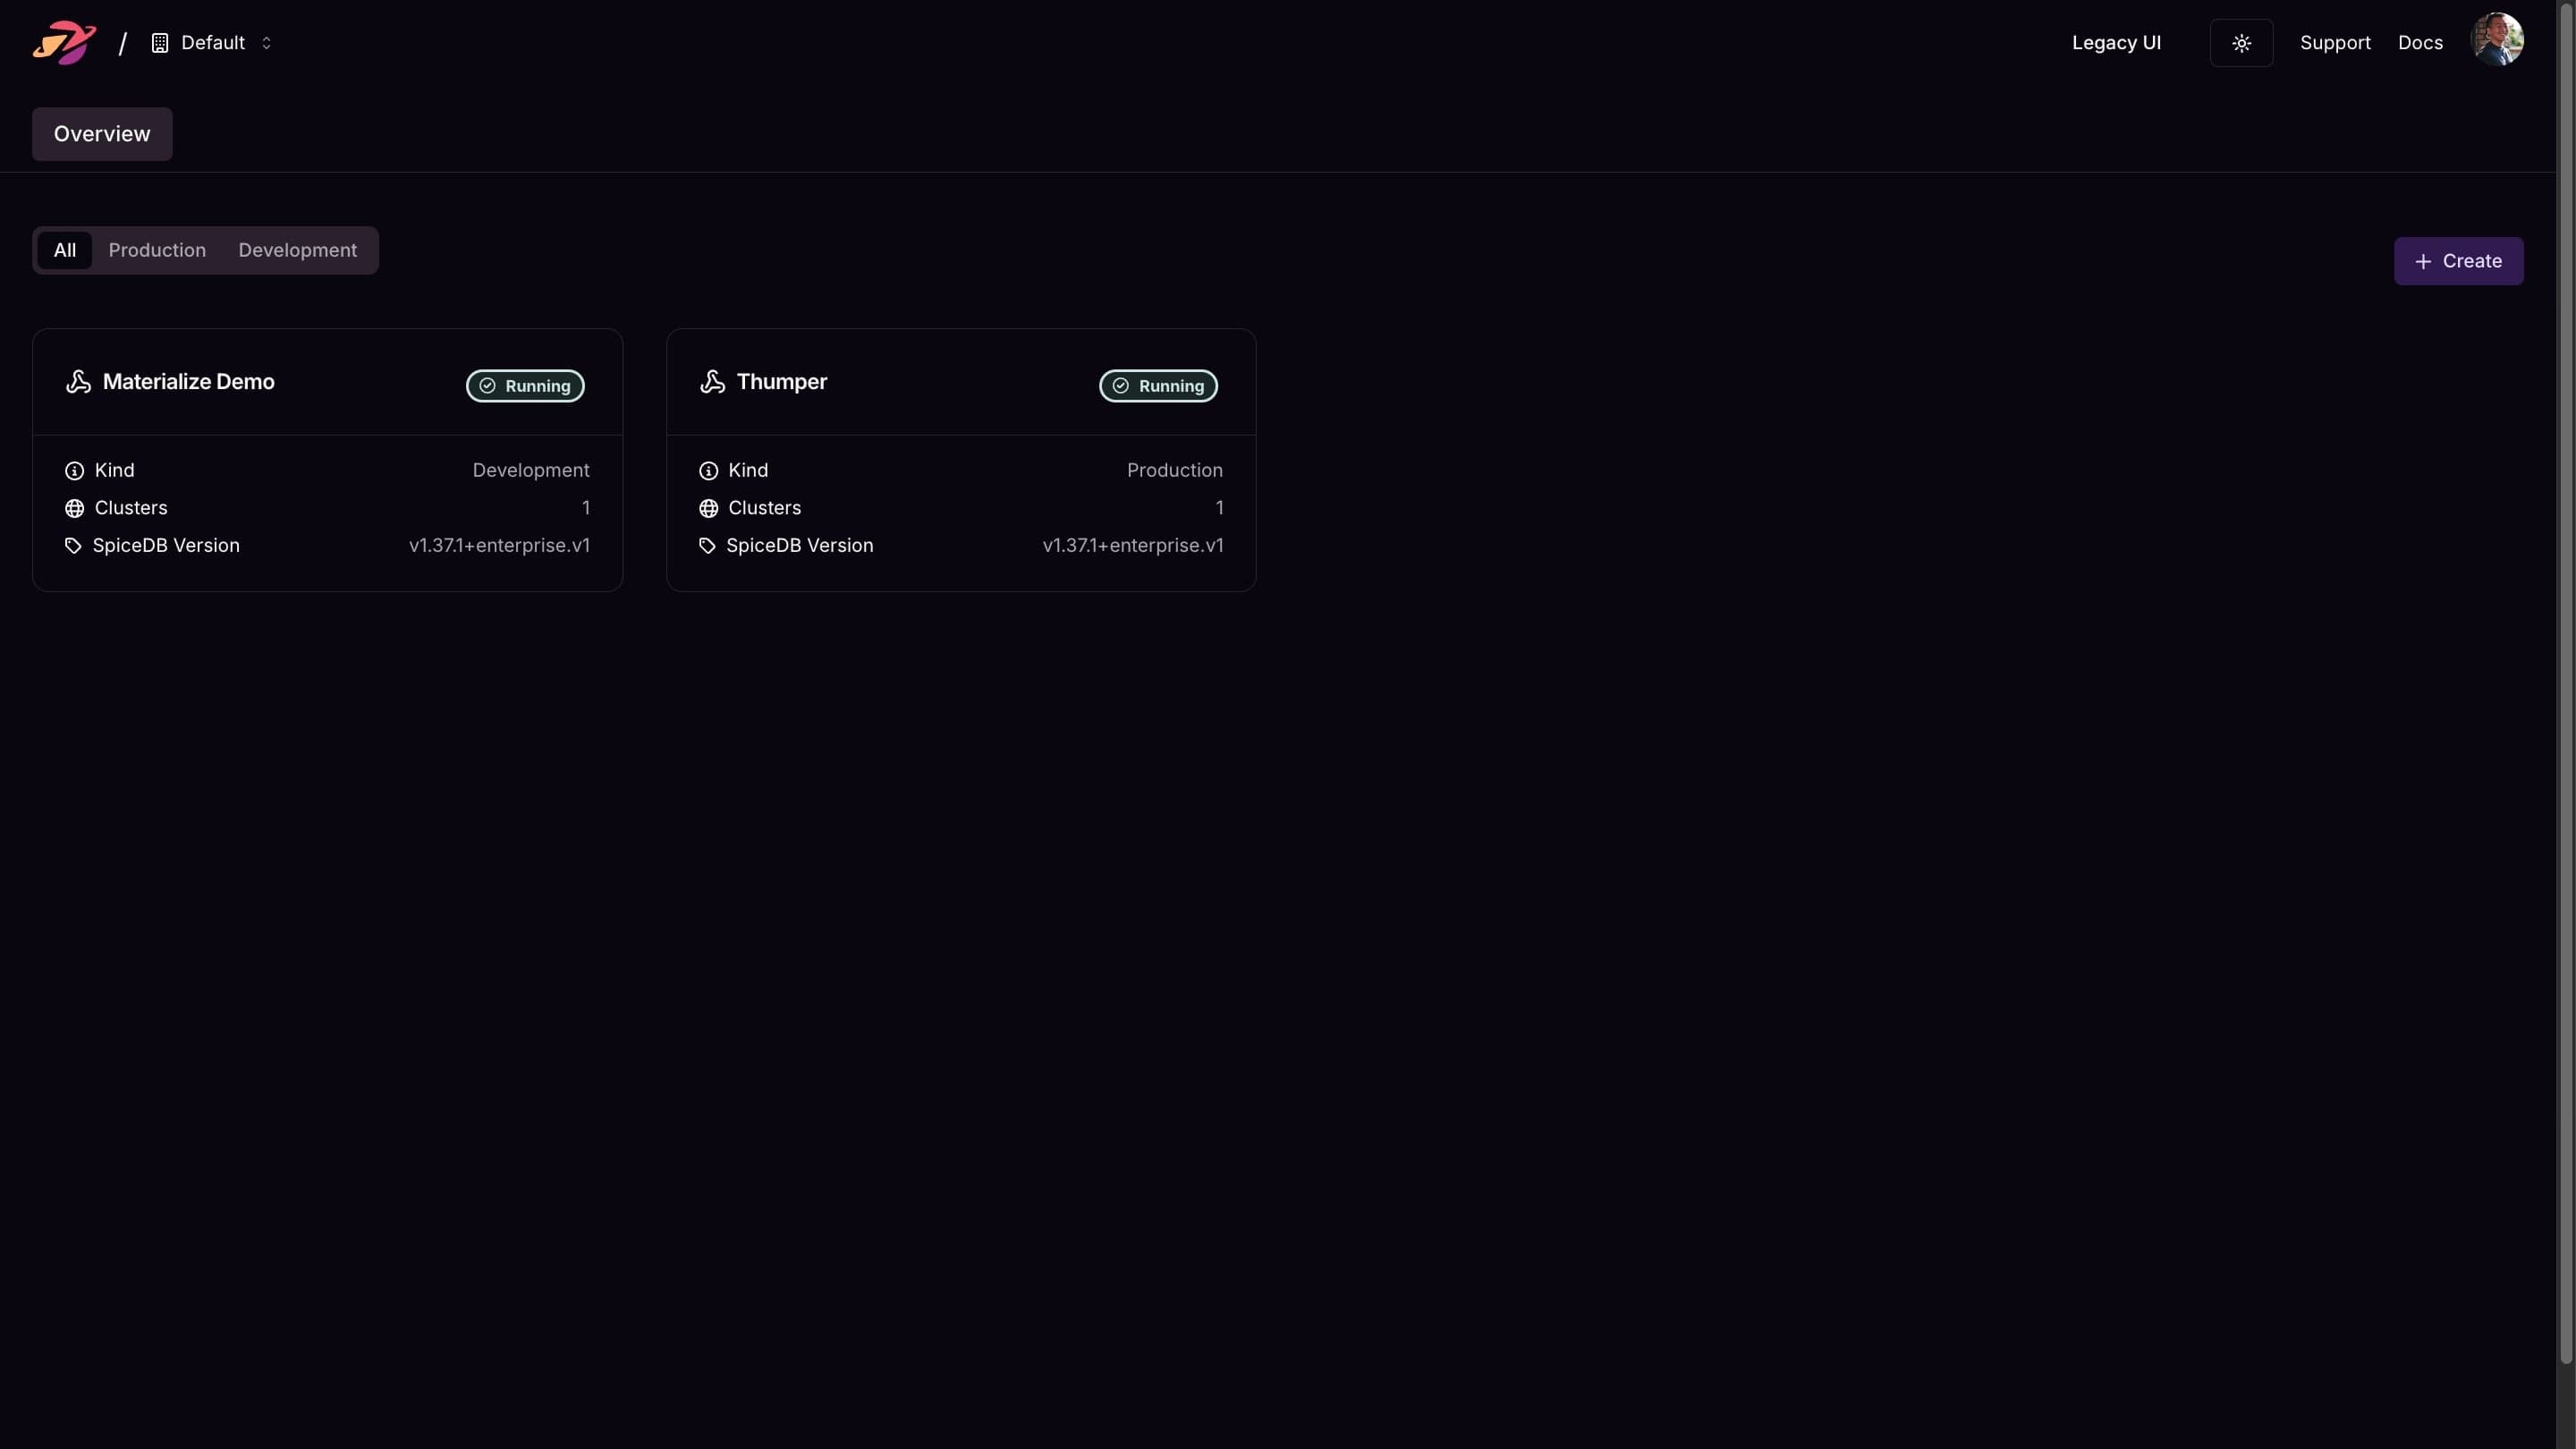Expand the Default organization selector chevrons
The width and height of the screenshot is (2576, 1449).
[266, 43]
